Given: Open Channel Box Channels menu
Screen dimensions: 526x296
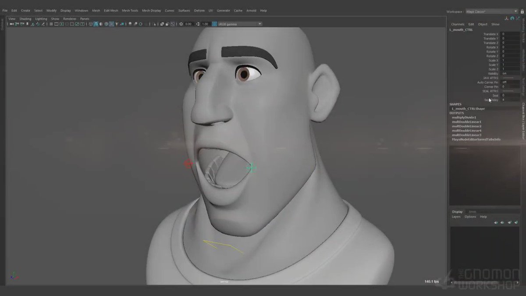Looking at the screenshot, I should click(458, 24).
